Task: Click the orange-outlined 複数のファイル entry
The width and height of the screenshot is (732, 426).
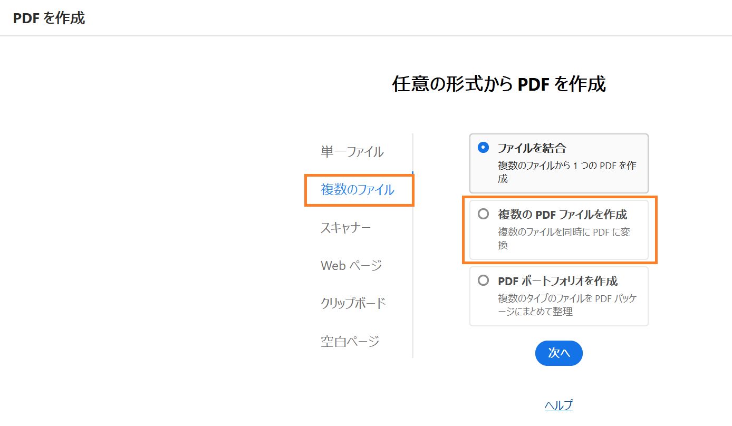Action: tap(358, 189)
